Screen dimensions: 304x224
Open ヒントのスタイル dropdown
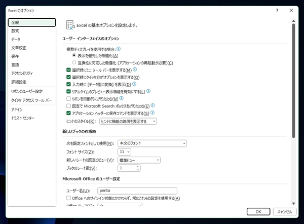[x=128, y=122]
